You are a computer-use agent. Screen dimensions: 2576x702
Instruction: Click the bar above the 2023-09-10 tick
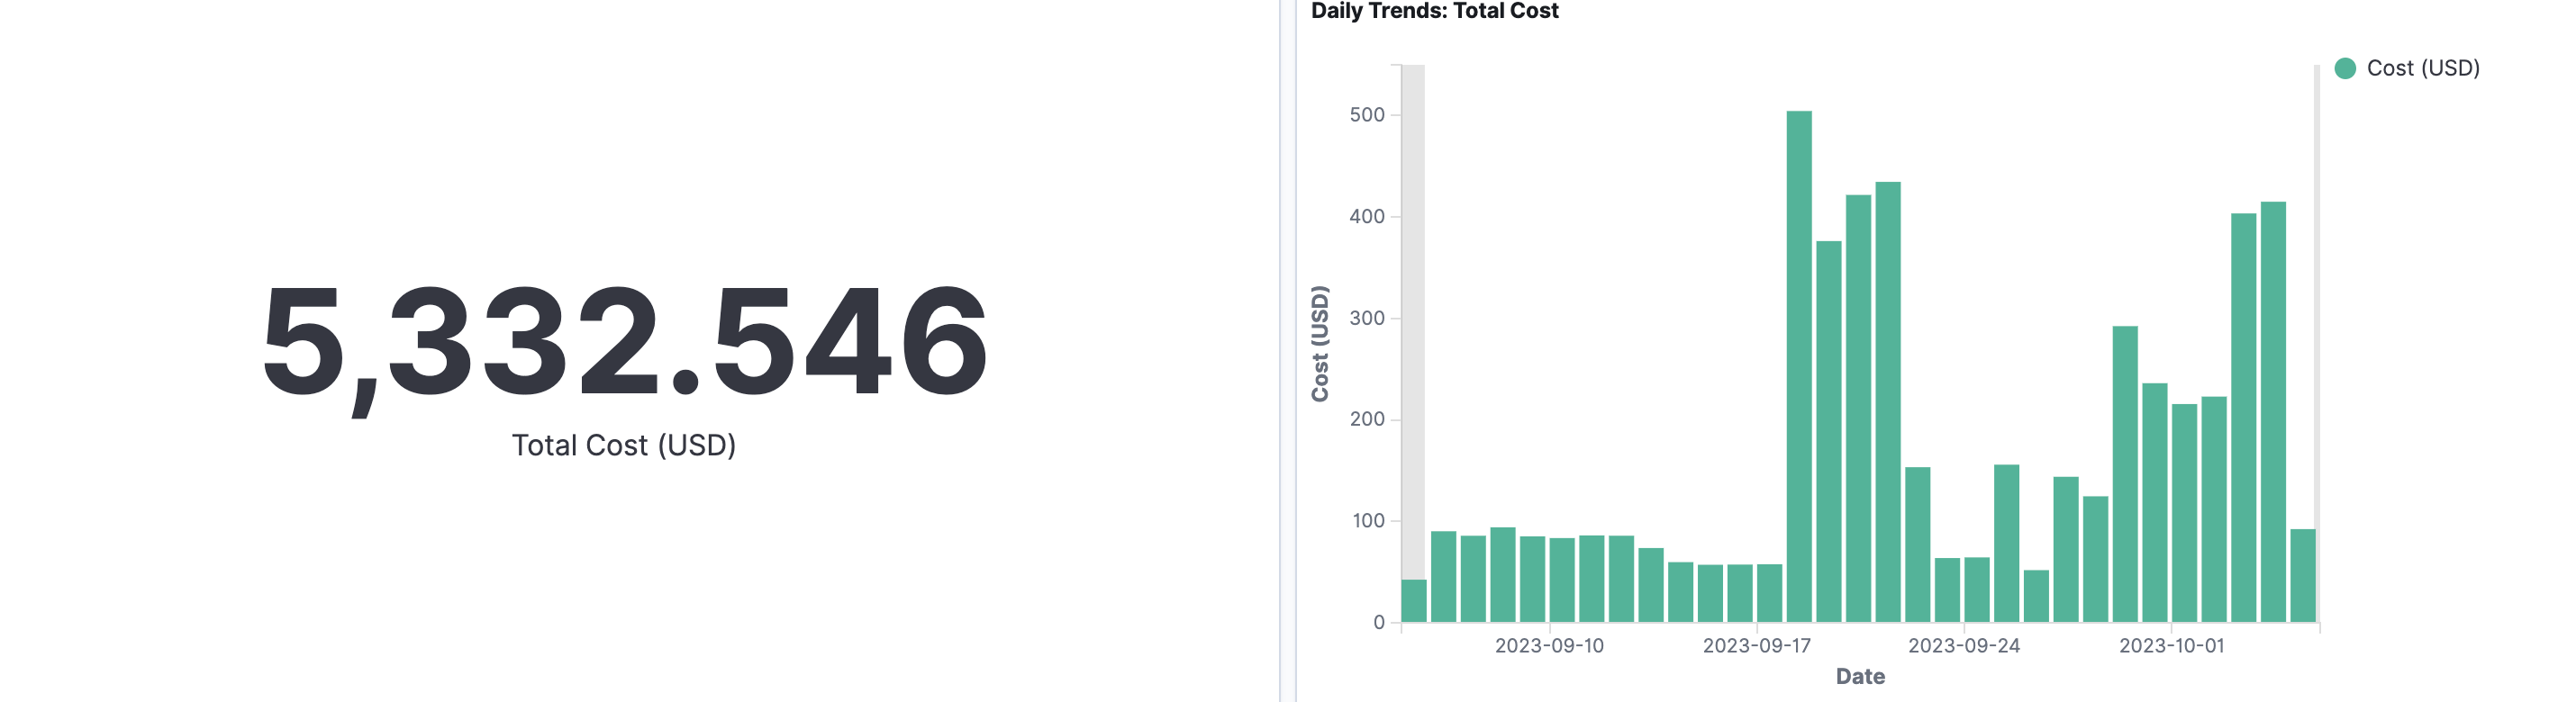click(x=1562, y=580)
